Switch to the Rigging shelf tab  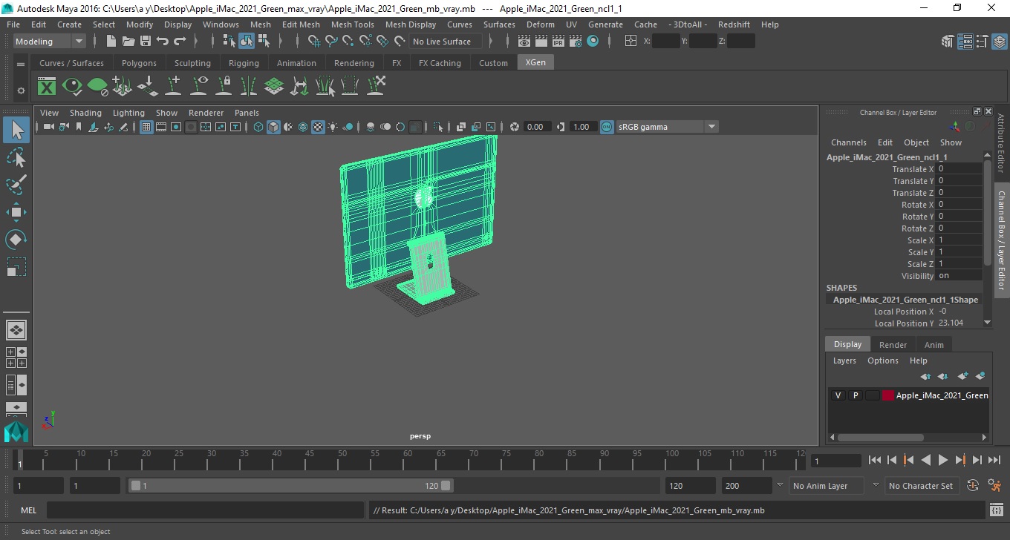click(244, 63)
